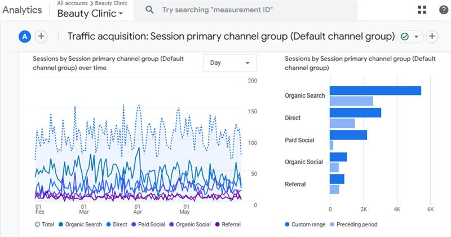This screenshot has width=451, height=237.
Task: Open the help question mark icon
Action: 444,10
